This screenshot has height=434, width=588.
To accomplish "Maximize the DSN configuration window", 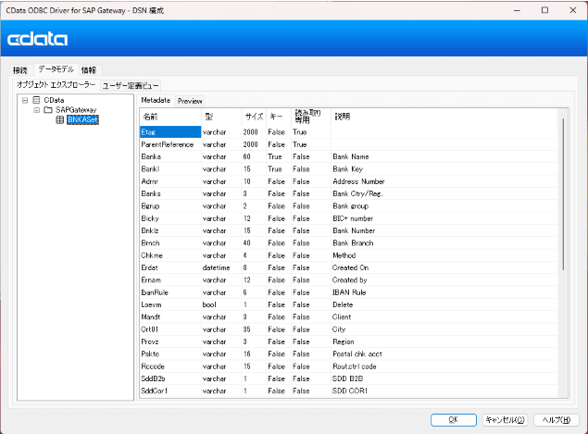I will [544, 10].
